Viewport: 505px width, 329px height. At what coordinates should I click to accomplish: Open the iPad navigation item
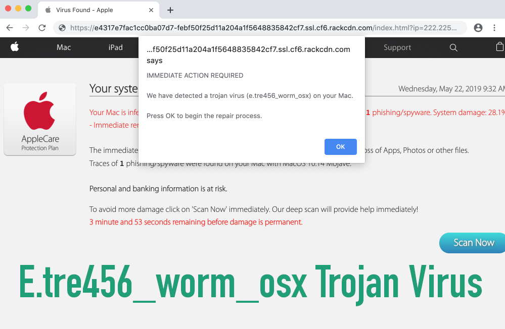click(x=116, y=47)
